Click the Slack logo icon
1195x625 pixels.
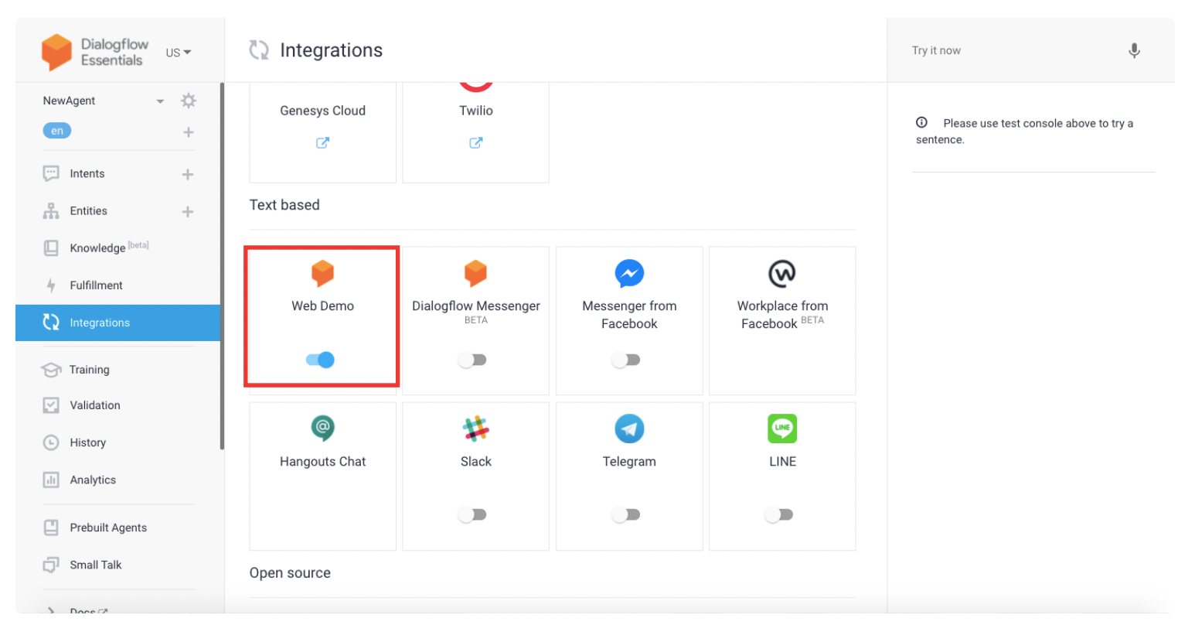point(475,429)
